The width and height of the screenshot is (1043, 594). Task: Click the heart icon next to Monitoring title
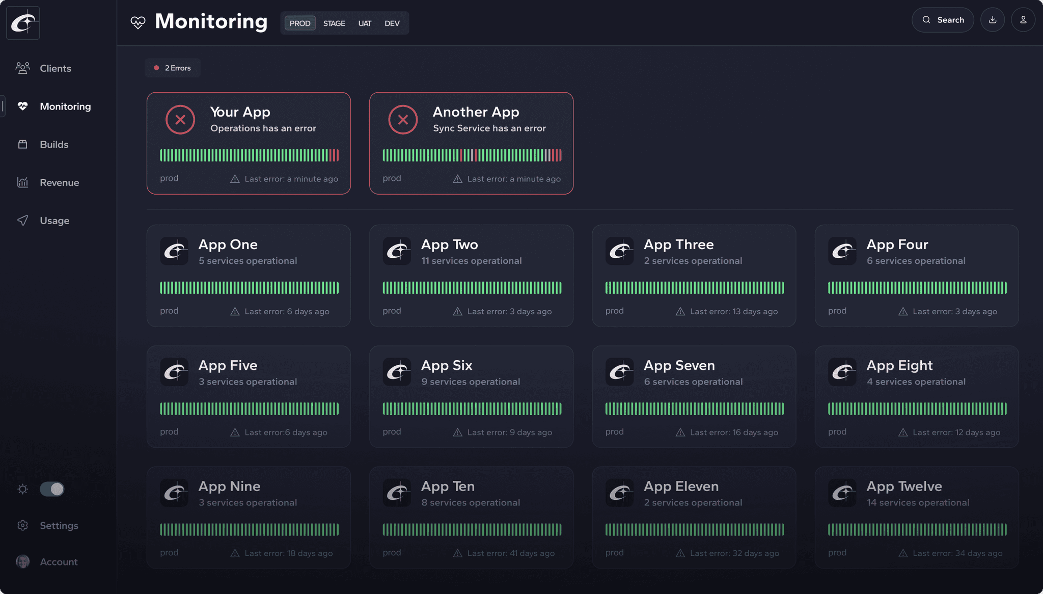pos(138,22)
